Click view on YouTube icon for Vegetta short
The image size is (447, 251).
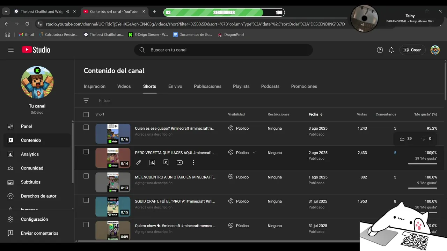[x=179, y=162]
